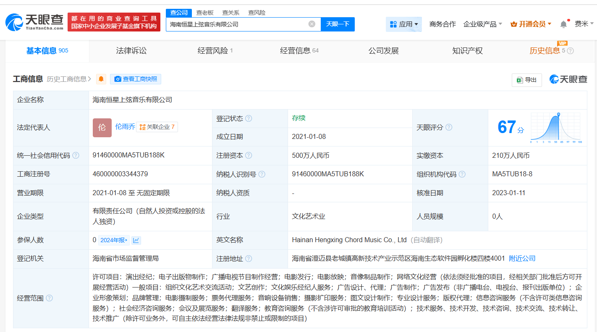Click the company name search input field

pos(237,24)
